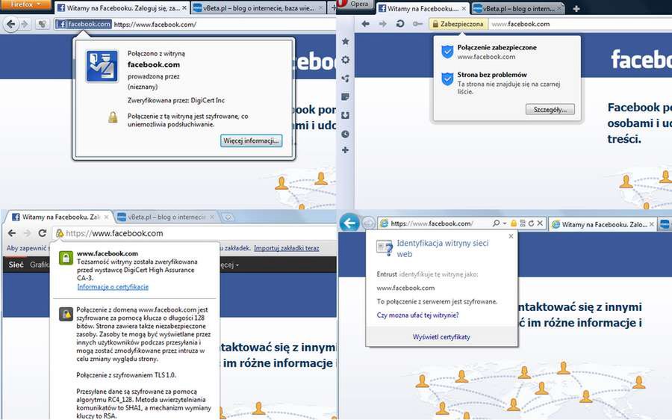Screen dimensions: 672x420
Task: Click the Internet Explorer blue back button
Action: (349, 223)
